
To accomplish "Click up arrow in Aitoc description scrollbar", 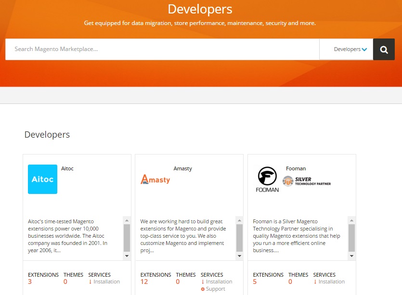I will [x=127, y=220].
